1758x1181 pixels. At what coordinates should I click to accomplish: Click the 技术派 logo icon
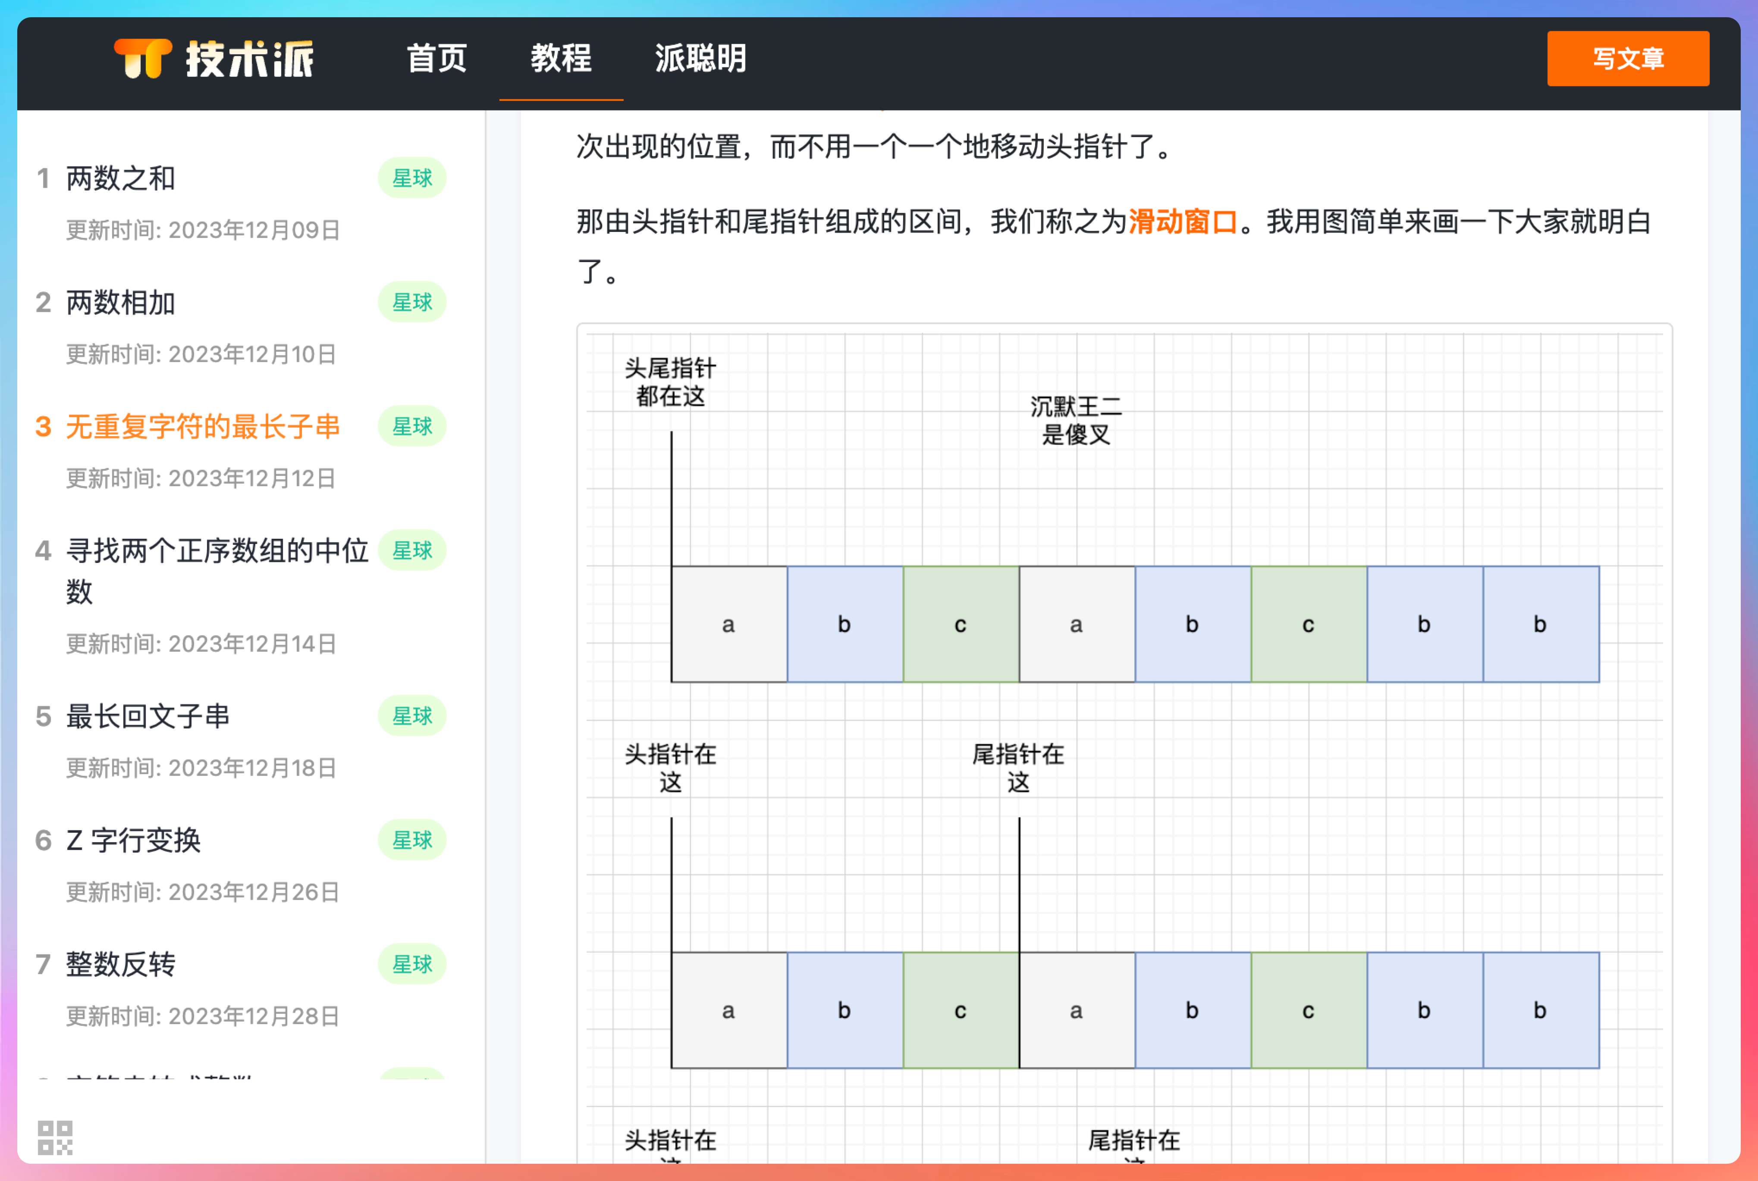click(x=143, y=59)
